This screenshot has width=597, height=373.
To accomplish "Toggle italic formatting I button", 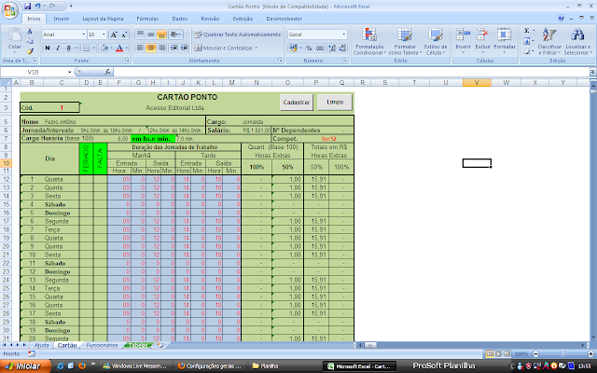I will (58, 48).
